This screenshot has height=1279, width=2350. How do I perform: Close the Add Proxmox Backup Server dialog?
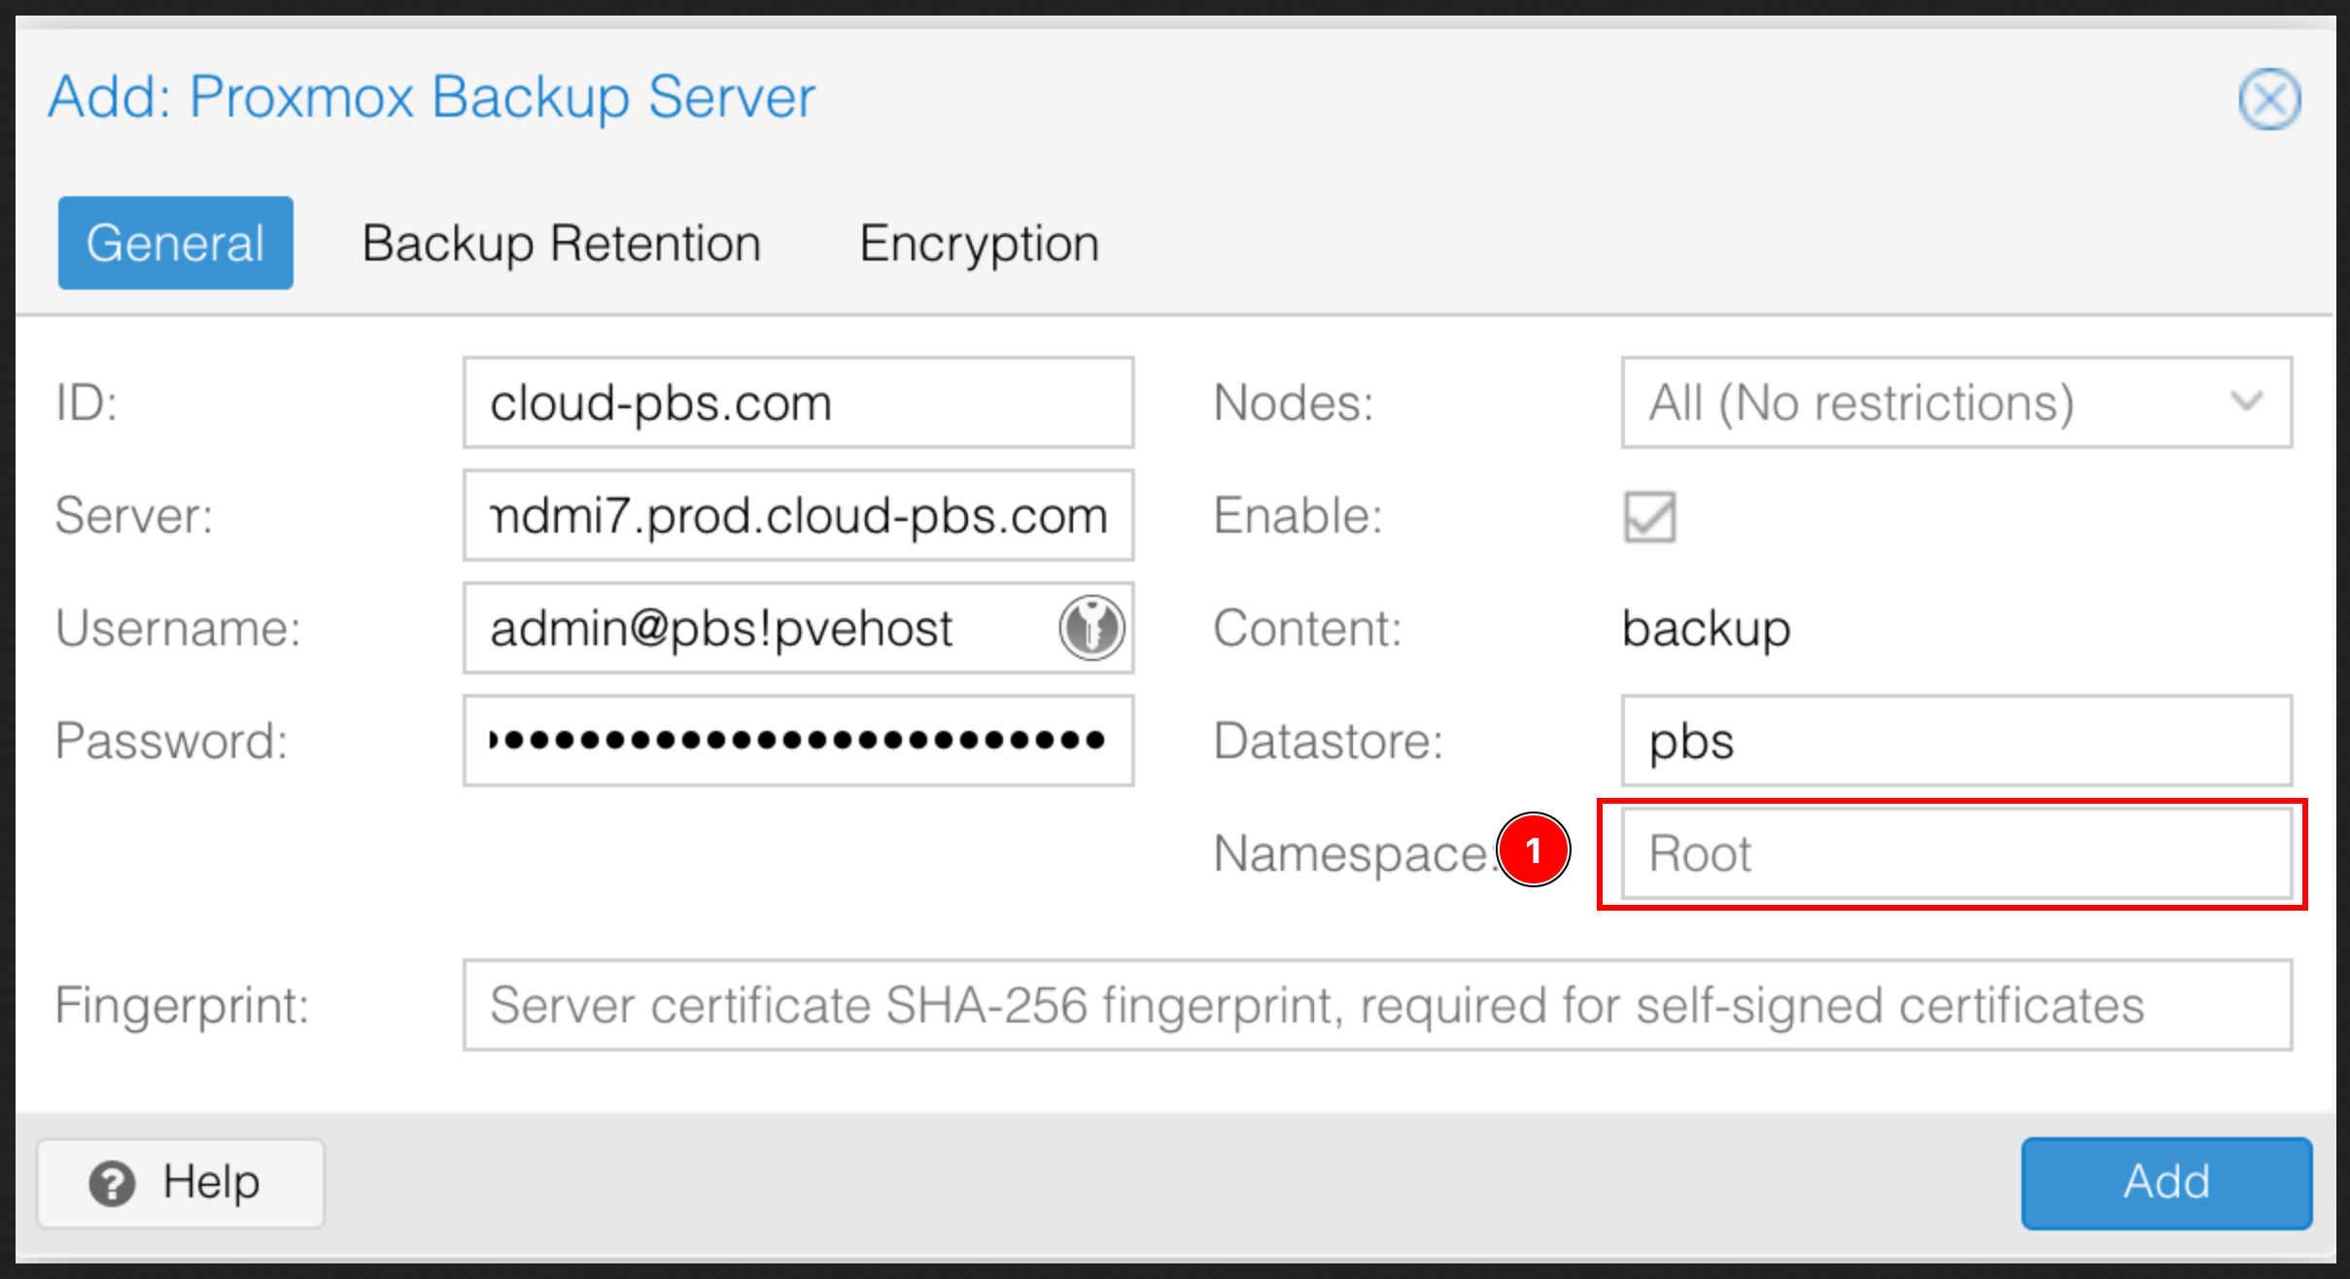[x=2269, y=99]
